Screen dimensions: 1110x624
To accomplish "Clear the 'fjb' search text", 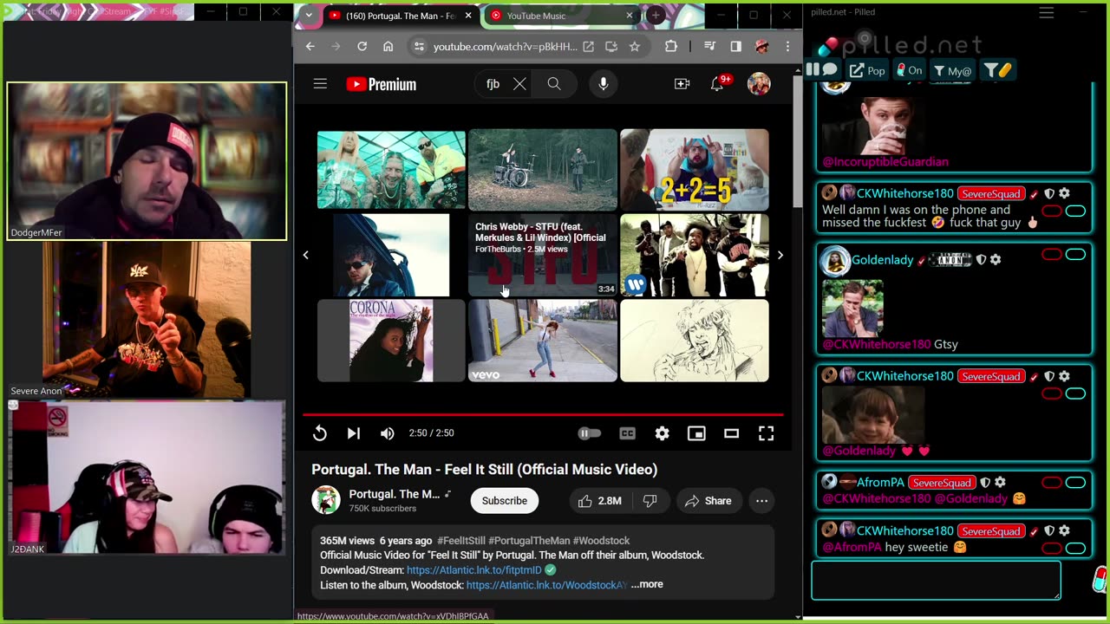I will pos(519,84).
